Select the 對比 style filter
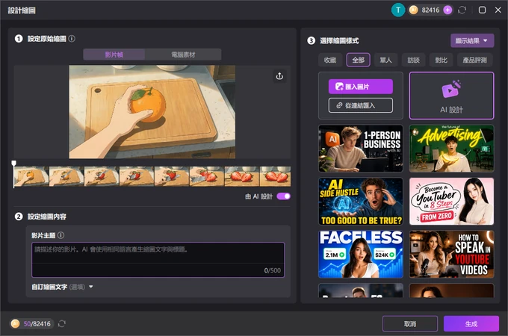This screenshot has height=336, width=508. [442, 60]
